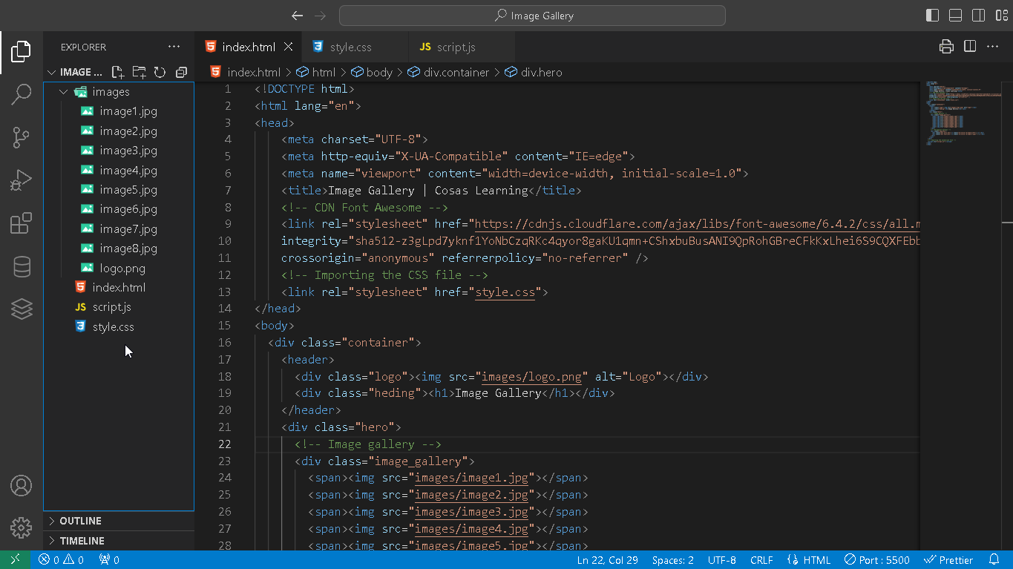Toggle the primary sidebar layout button

pos(933,16)
